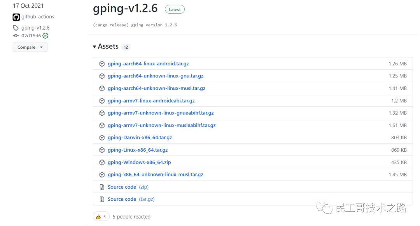Open the gping-v1.2.6 tag link in sidebar
The height and width of the screenshot is (226, 420).
[x=35, y=28]
